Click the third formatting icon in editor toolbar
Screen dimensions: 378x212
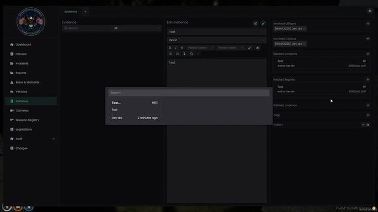(182, 48)
